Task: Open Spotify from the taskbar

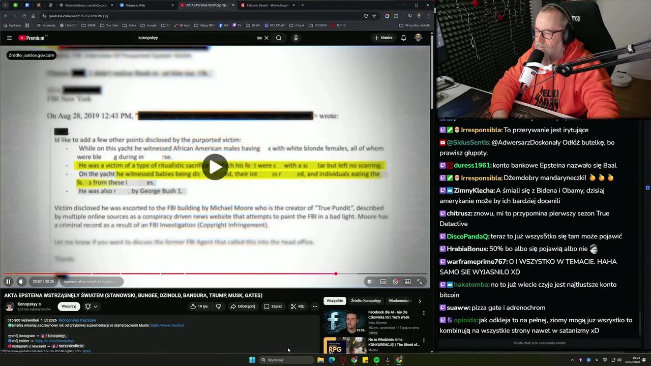Action: (376, 360)
